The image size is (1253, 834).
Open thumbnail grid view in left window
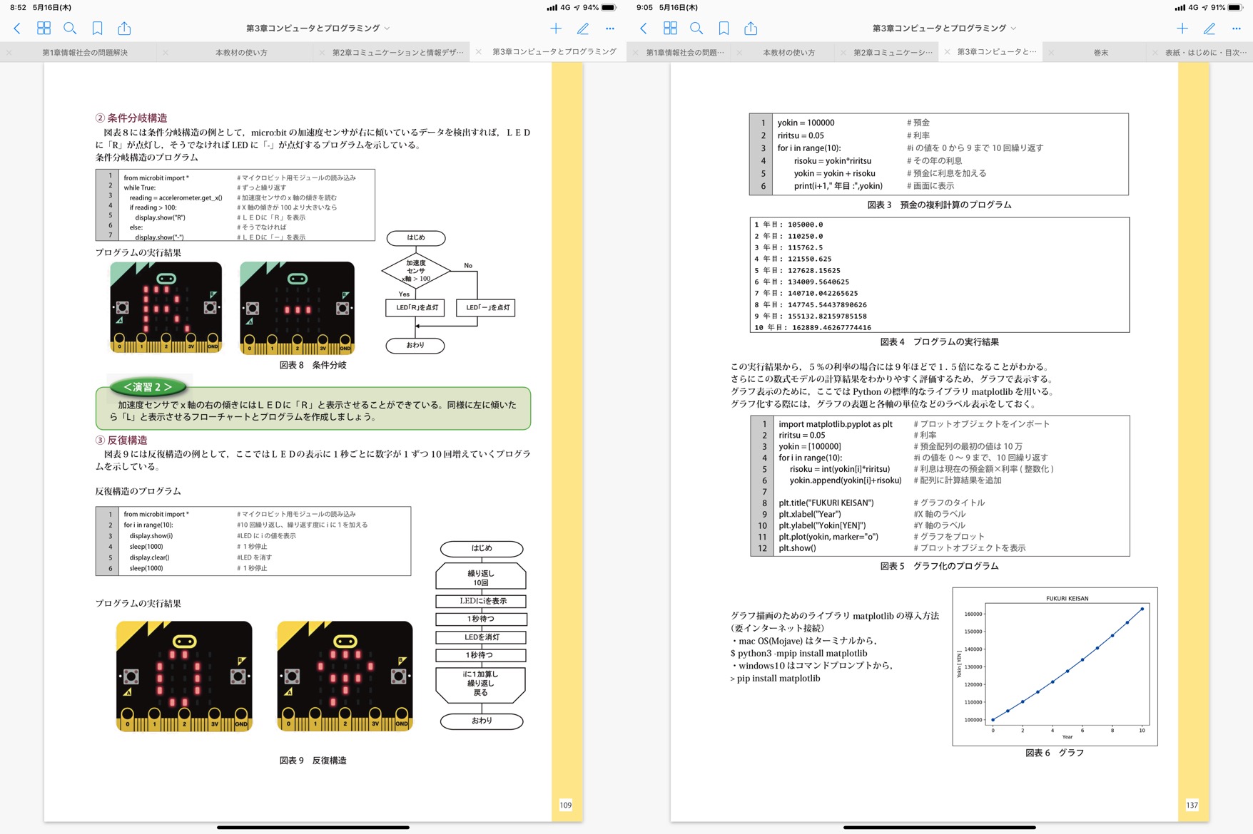[44, 29]
